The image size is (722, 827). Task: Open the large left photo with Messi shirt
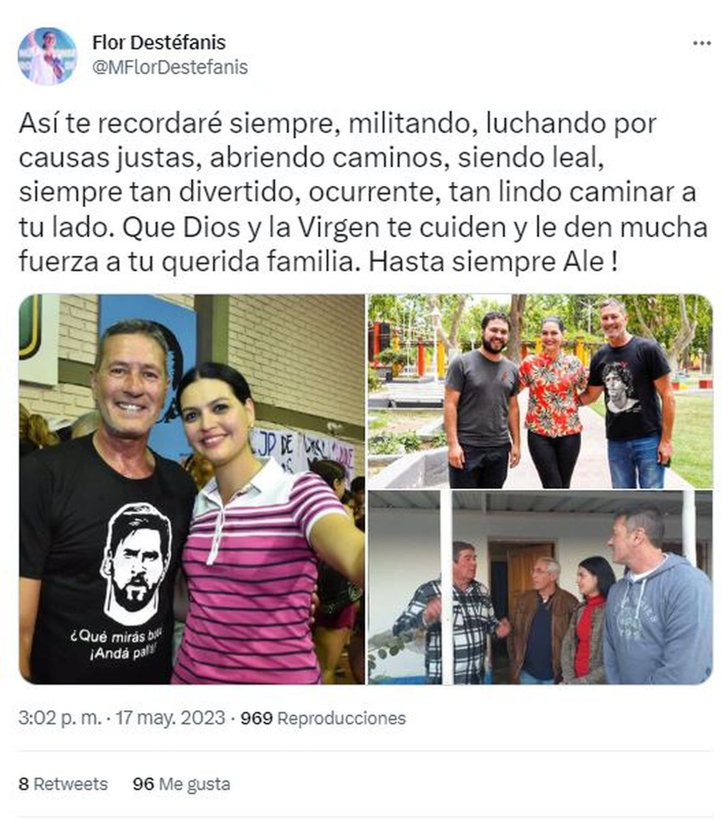click(191, 489)
